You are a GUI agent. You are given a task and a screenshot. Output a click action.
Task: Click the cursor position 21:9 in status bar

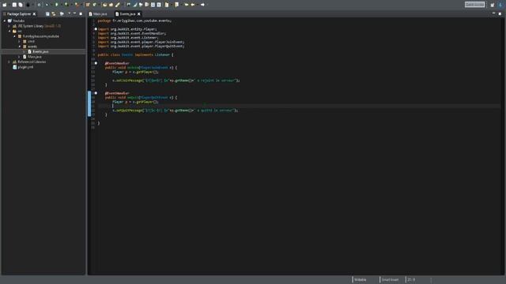tap(411, 279)
